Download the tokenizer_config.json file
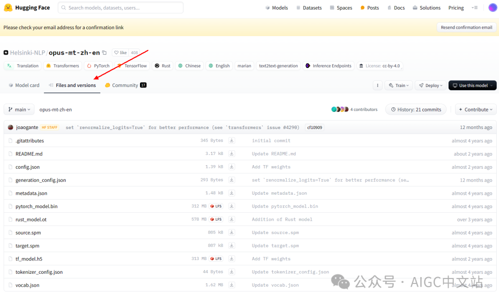Image resolution: width=499 pixels, height=302 pixels. point(231,272)
